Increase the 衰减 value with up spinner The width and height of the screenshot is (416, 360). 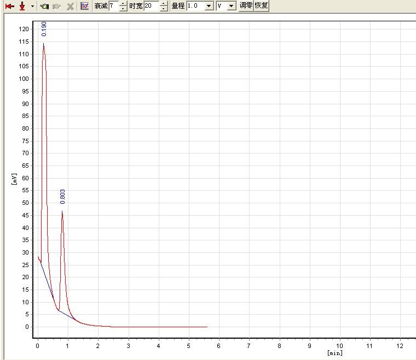click(123, 4)
